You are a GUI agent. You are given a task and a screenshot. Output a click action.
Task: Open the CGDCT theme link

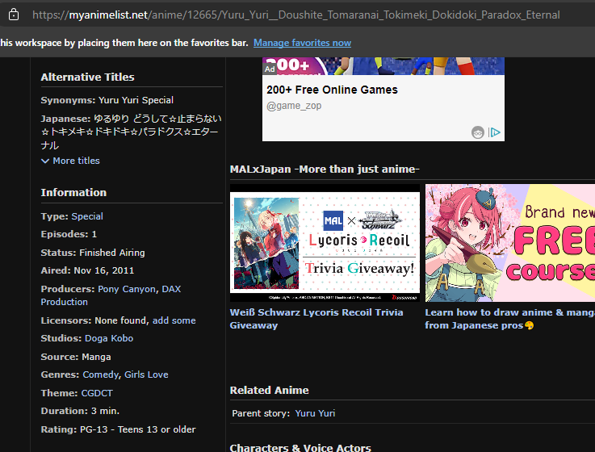[97, 393]
